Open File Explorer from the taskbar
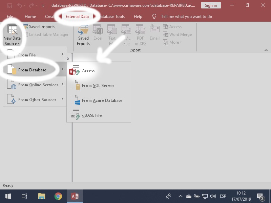271x203 pixels. point(41,196)
